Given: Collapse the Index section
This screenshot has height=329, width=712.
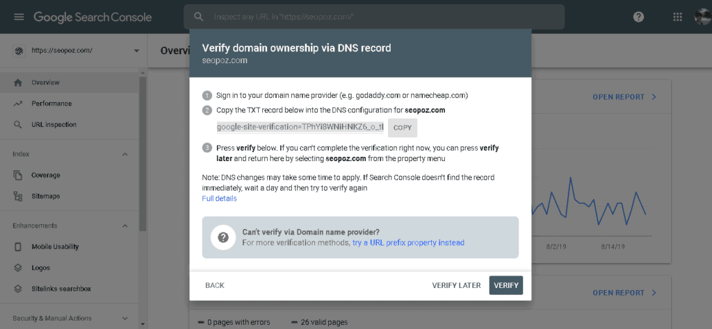Looking at the screenshot, I should tap(125, 155).
